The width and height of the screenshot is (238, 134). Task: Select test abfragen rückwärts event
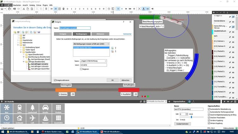coord(40,67)
